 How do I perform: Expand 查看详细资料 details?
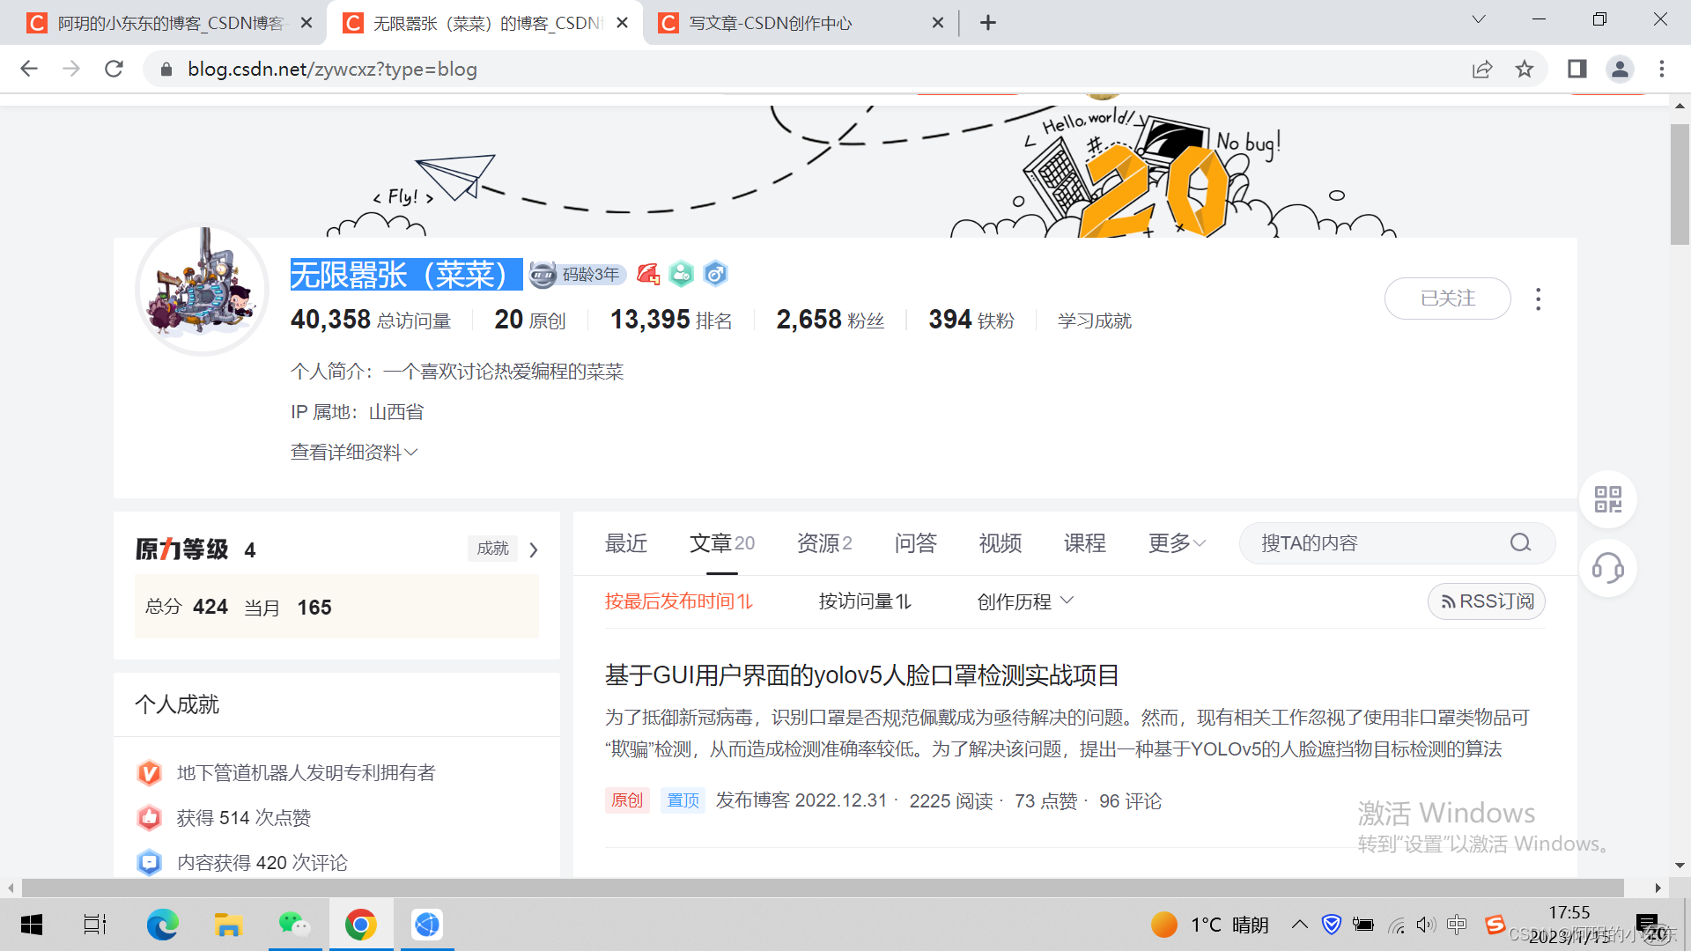point(352,452)
